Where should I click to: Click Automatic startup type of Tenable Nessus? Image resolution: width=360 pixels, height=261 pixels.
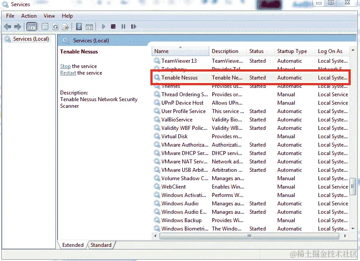point(289,78)
